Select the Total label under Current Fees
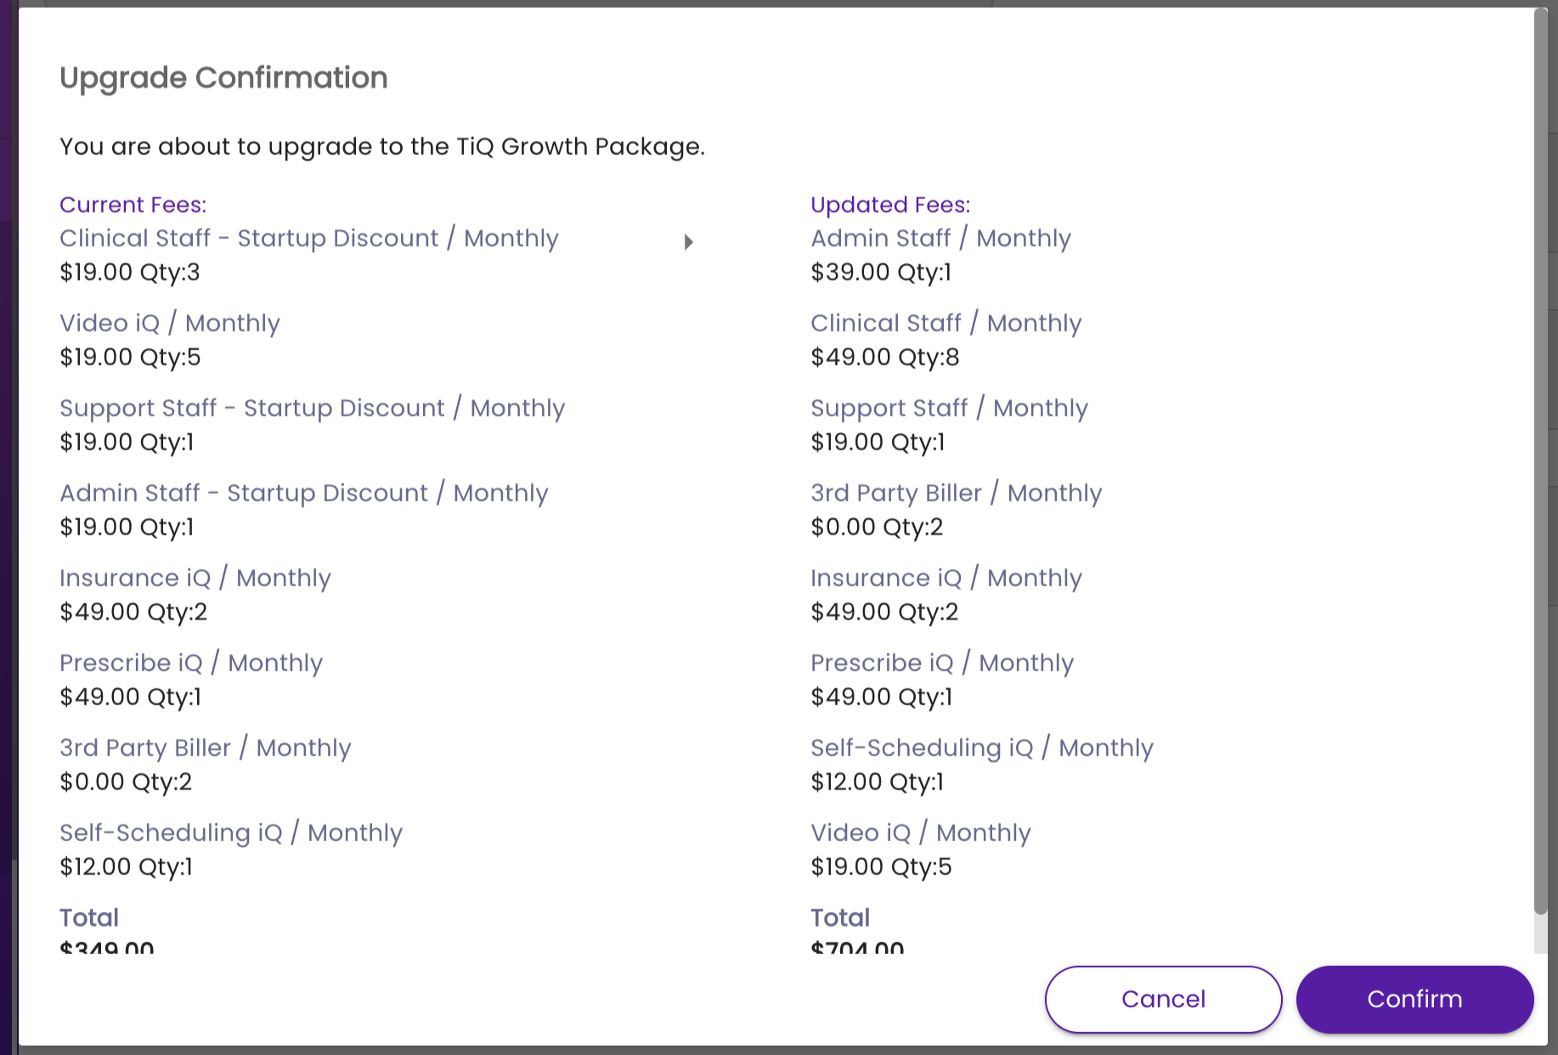Viewport: 1558px width, 1055px height. 88,917
